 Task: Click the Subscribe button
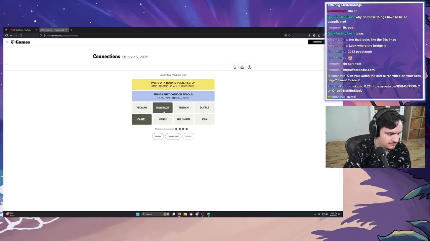(317, 42)
